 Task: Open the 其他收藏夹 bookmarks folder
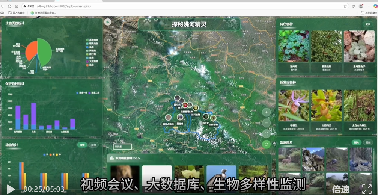point(369,13)
